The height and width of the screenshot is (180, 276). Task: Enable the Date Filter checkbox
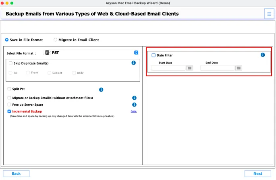pyautogui.click(x=154, y=55)
